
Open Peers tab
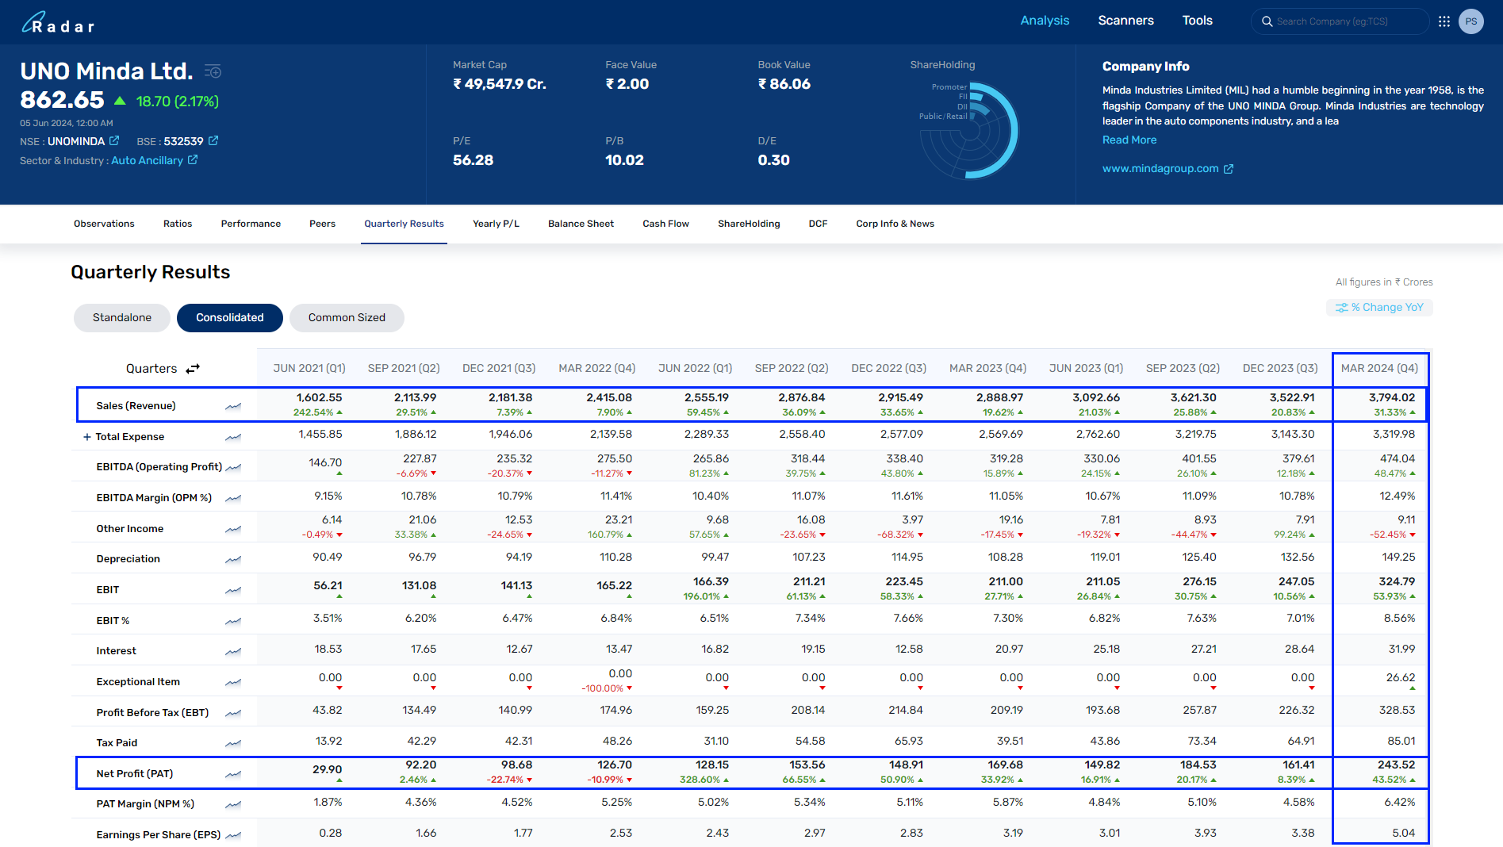[x=322, y=224]
